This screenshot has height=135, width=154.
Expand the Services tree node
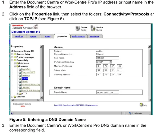[x=12, y=97]
